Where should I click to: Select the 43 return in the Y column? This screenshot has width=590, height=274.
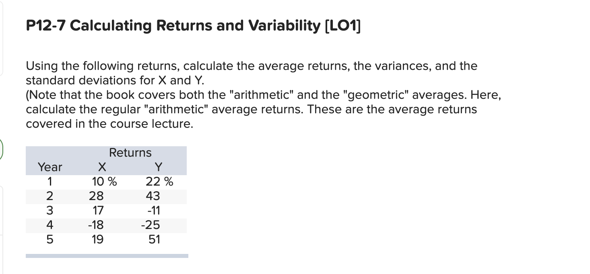coord(153,196)
